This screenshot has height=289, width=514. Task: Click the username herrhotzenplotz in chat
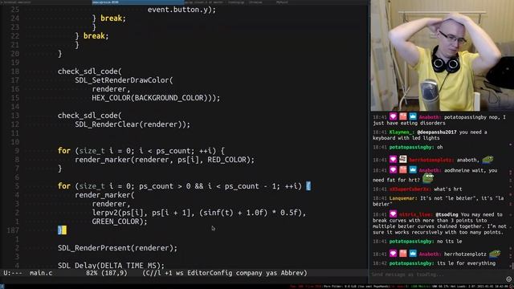(431, 160)
